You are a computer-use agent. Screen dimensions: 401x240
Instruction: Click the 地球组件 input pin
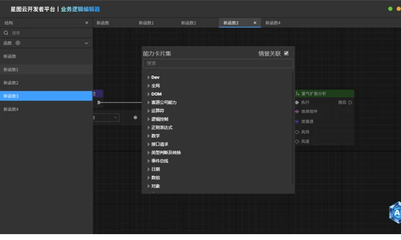coord(297,111)
